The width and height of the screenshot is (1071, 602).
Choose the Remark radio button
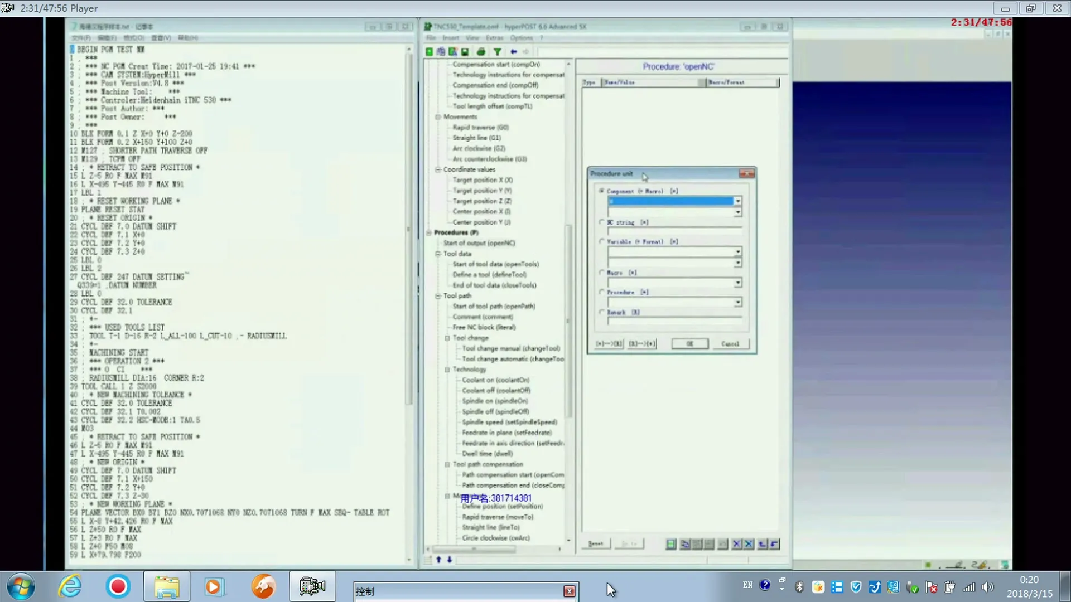(602, 312)
